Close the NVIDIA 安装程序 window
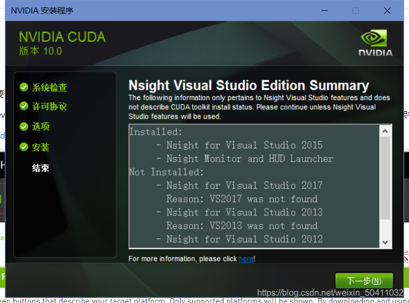Screen dimensions: 409x303 click(387, 11)
